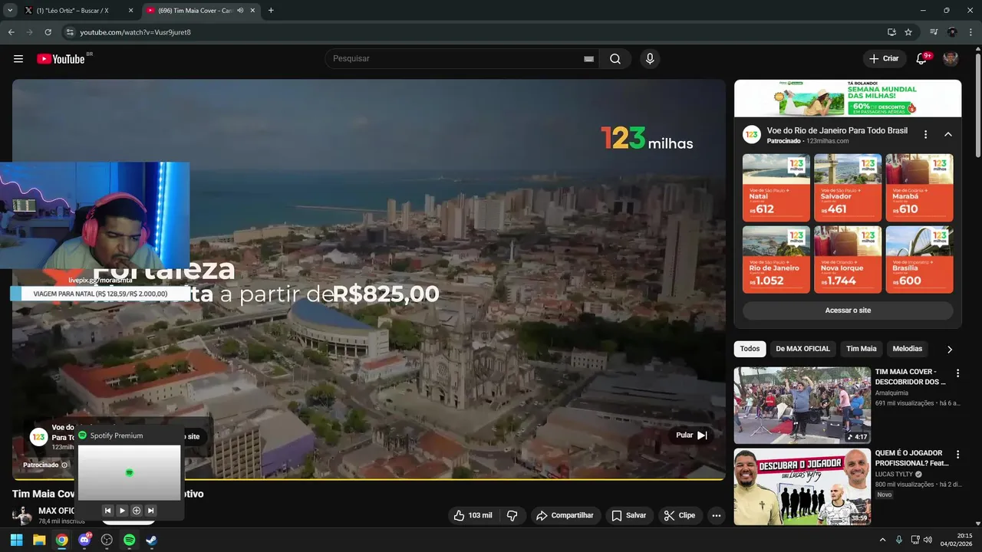Open the YouTube guide hamburger menu

[18, 59]
